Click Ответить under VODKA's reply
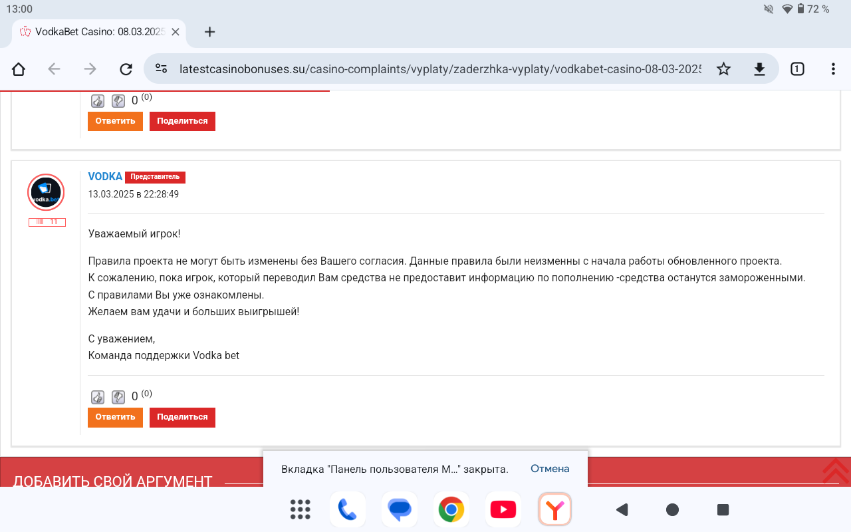 115,417
